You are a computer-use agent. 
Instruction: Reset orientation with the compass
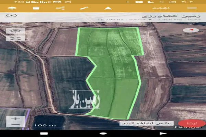click(x=191, y=30)
